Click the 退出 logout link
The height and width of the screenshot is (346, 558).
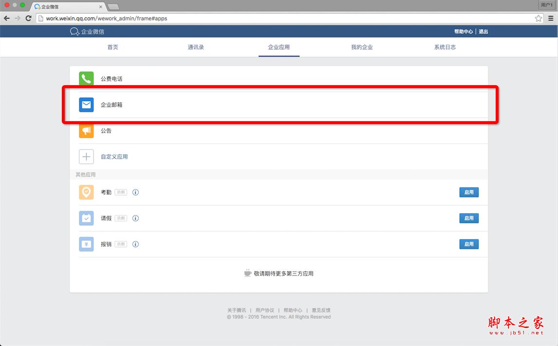click(x=483, y=31)
